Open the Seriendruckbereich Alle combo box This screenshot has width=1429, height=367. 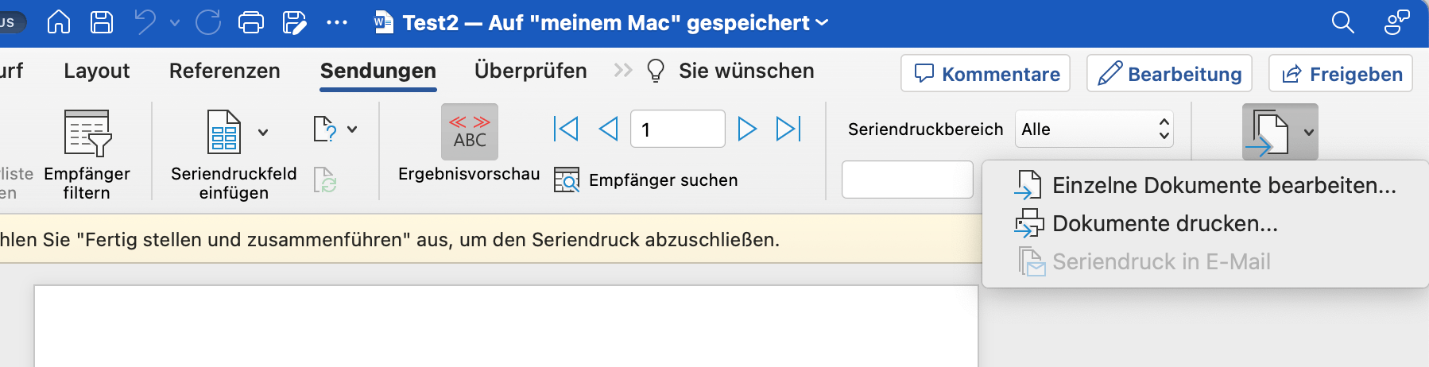(1094, 129)
